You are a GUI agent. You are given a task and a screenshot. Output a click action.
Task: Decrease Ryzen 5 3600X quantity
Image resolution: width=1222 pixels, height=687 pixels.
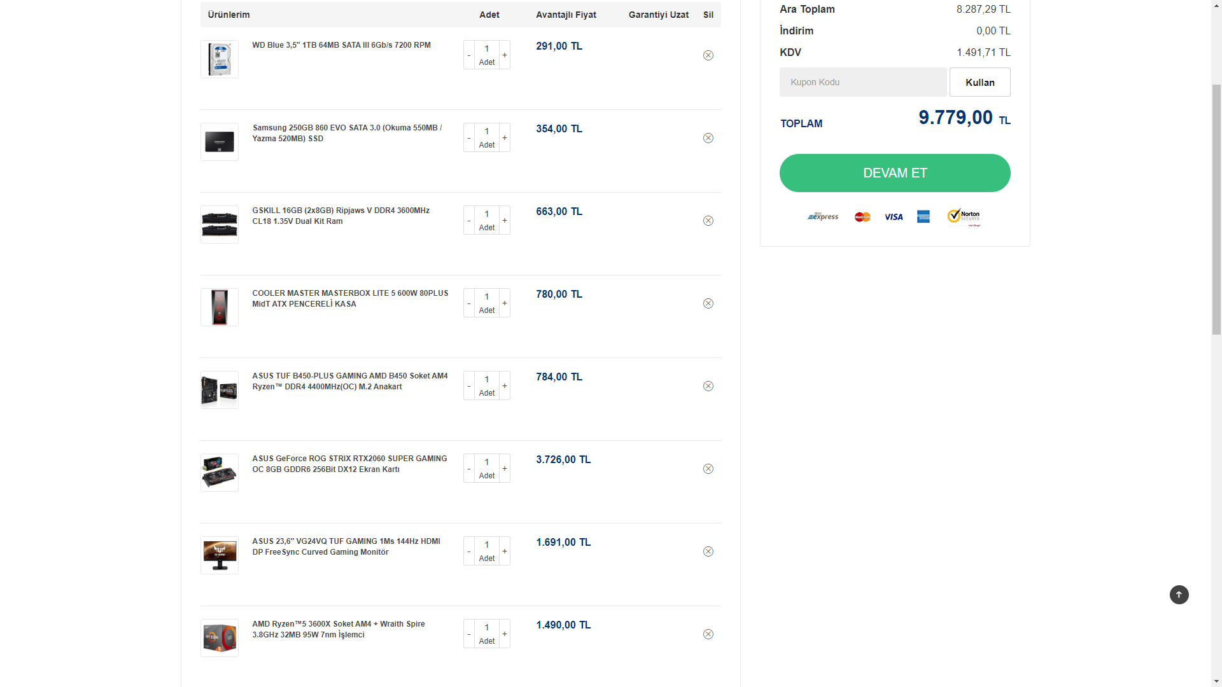(x=469, y=634)
